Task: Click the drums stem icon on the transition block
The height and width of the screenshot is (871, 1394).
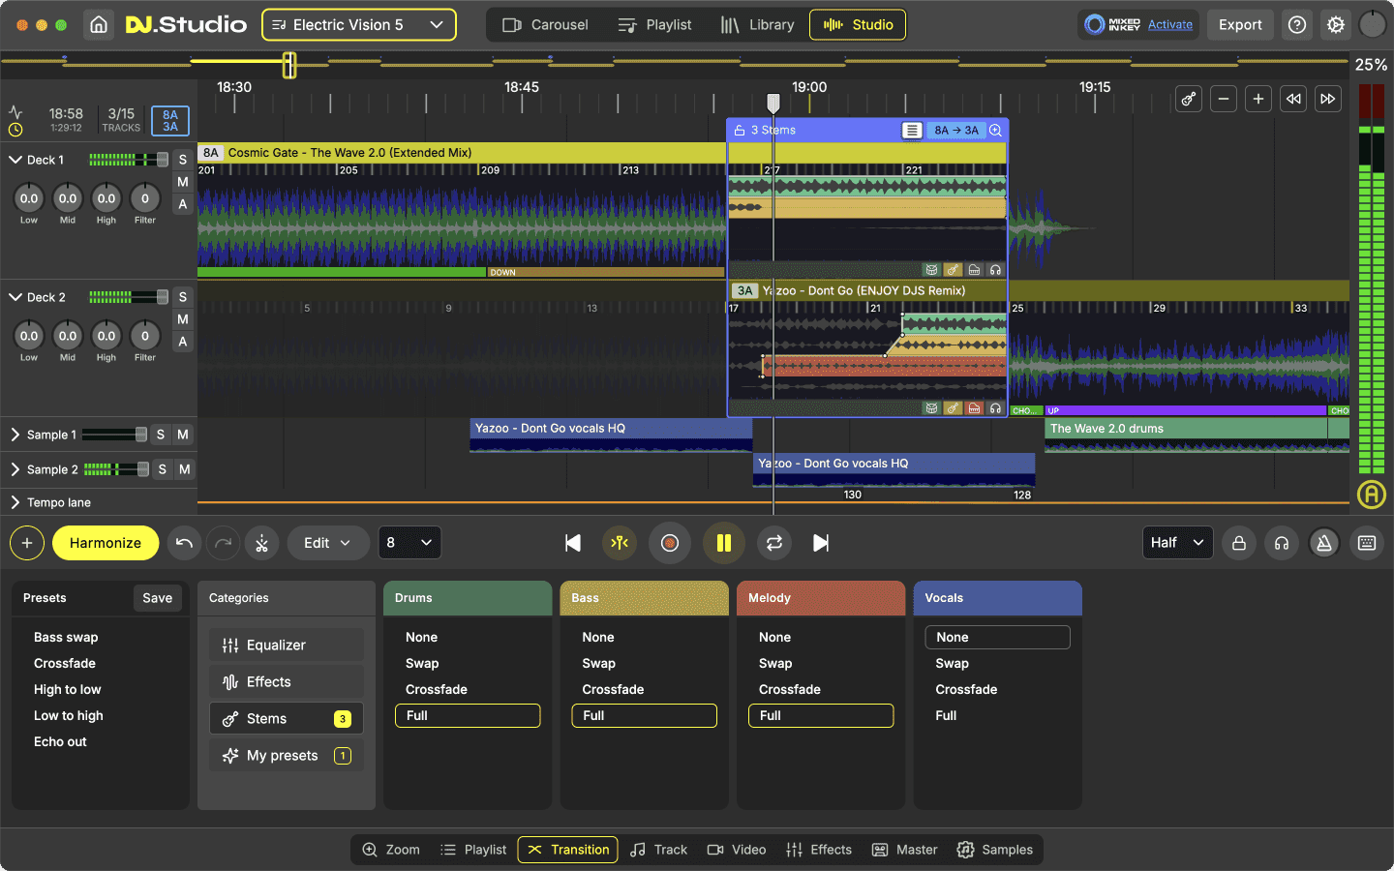Action: [x=931, y=407]
